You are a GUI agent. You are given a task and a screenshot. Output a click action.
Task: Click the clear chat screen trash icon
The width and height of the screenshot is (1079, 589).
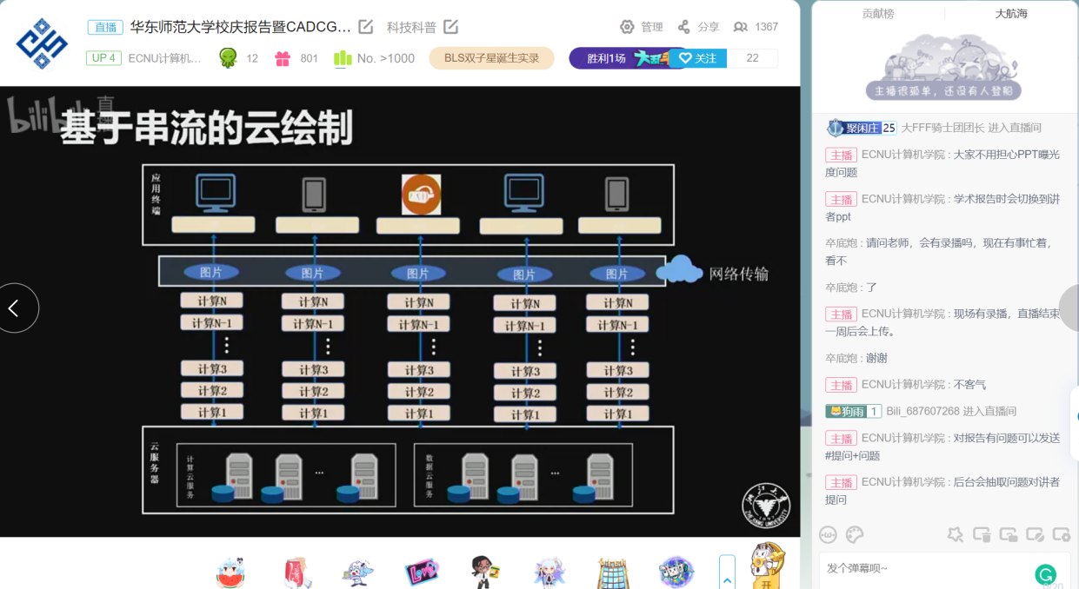(x=982, y=534)
